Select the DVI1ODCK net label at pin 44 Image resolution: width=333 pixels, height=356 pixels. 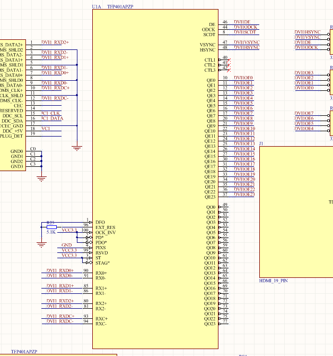(x=246, y=27)
